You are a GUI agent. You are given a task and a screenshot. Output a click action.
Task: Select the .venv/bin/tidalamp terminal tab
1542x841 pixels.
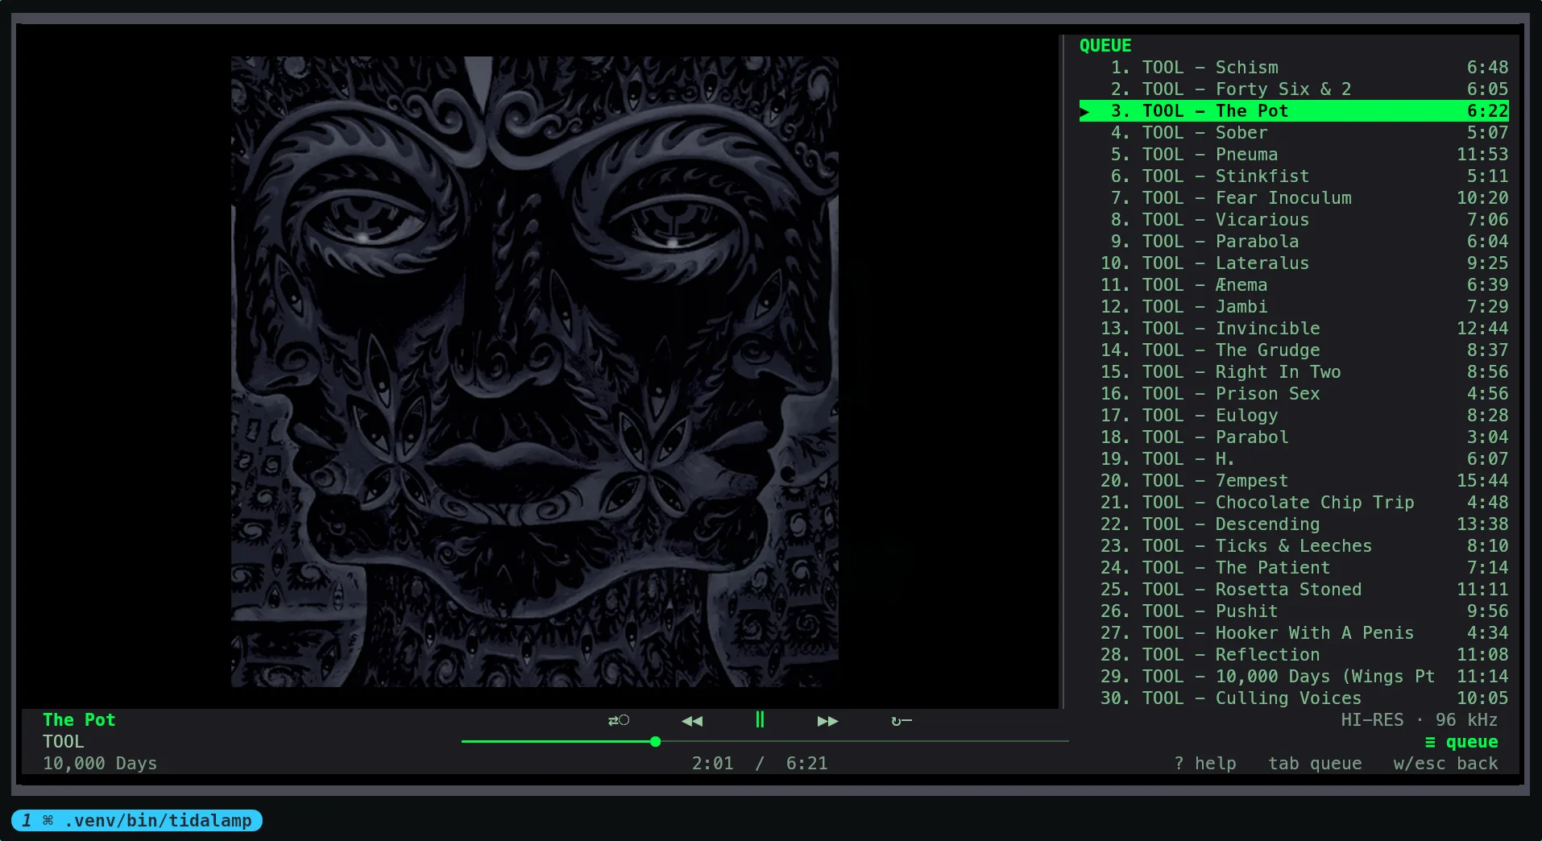click(137, 821)
